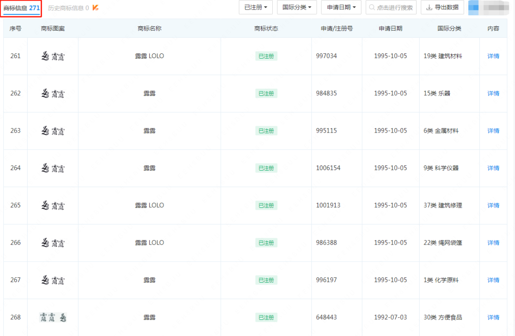This screenshot has height=336, width=515.
Task: Open 详情 for registration 995115
Action: 493,131
